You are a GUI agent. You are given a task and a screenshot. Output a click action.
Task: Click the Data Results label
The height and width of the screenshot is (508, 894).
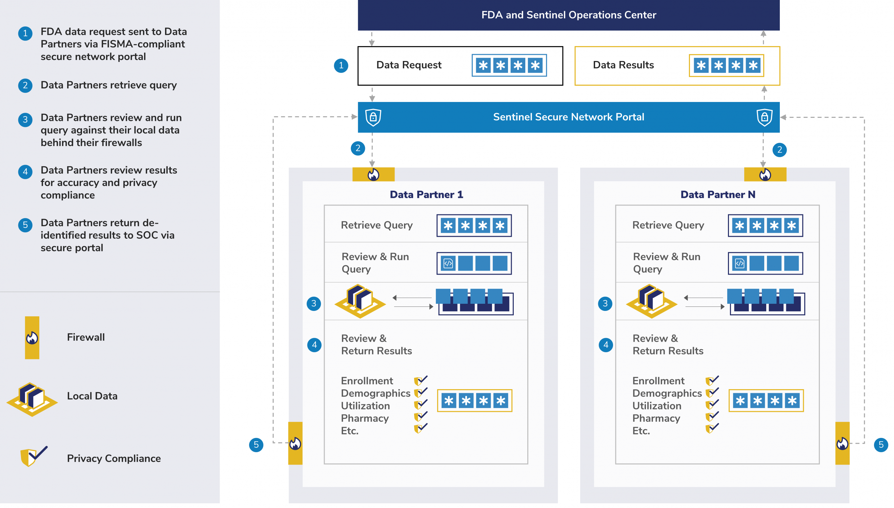pos(623,65)
